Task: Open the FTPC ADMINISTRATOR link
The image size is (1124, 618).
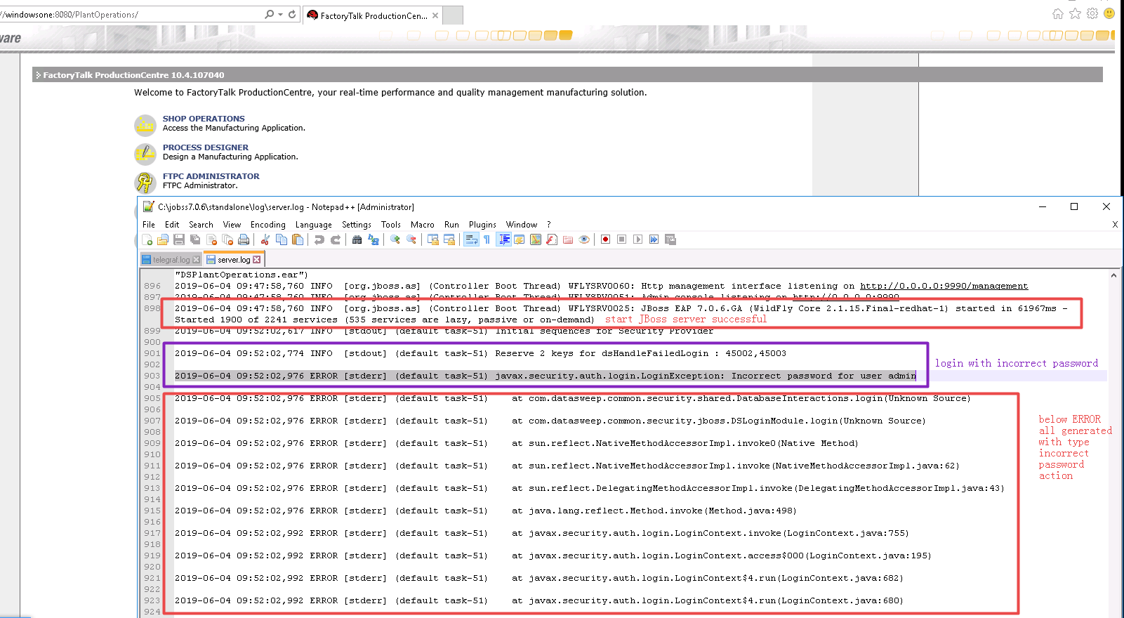Action: [211, 176]
